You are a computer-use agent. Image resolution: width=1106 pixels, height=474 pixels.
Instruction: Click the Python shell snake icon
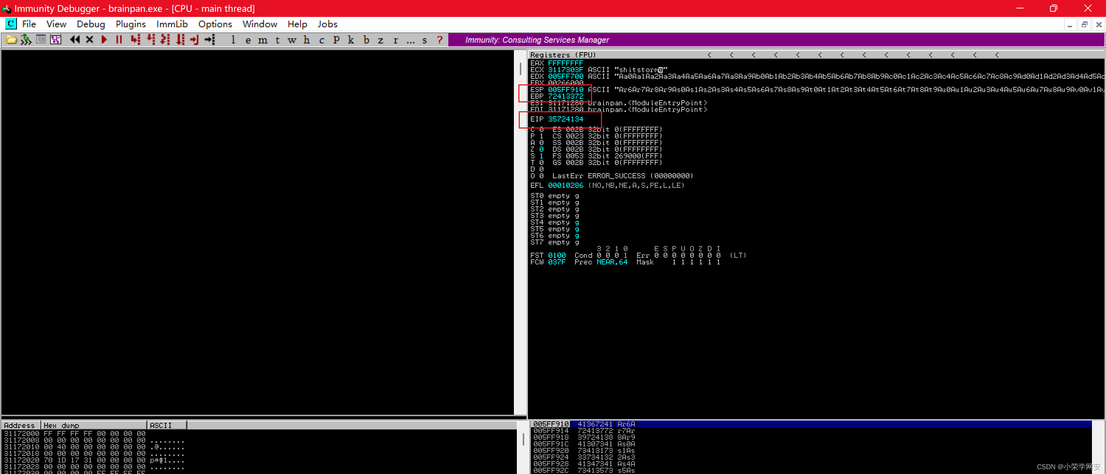pos(26,40)
